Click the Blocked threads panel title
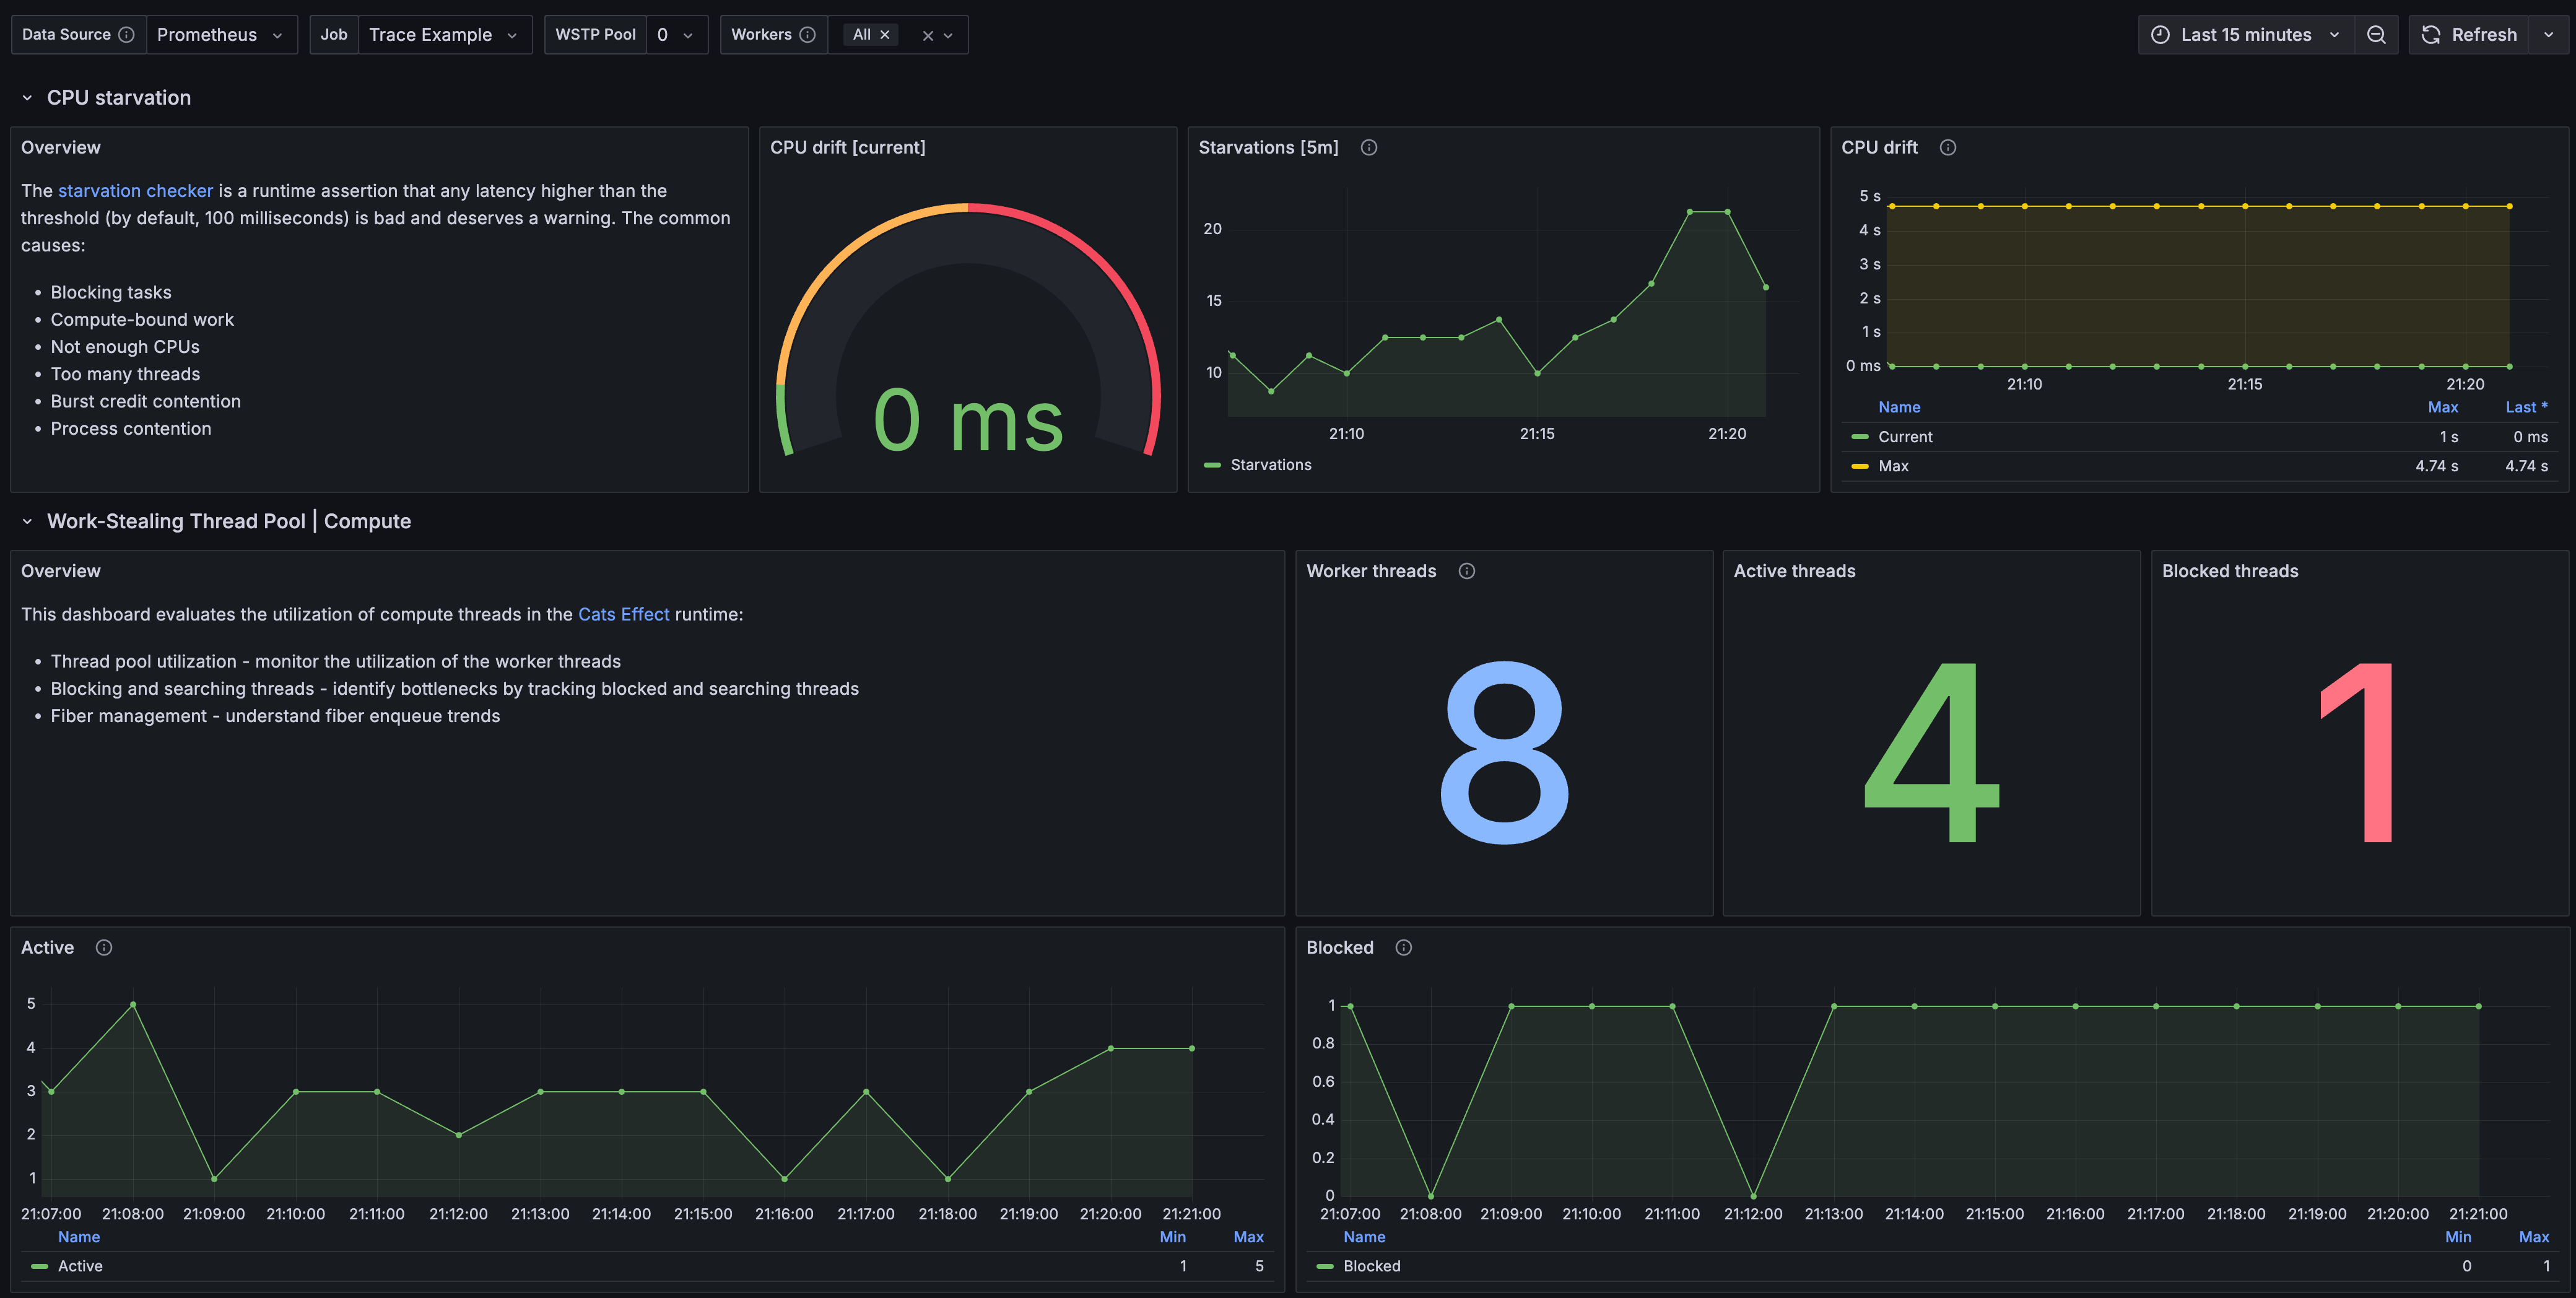This screenshot has height=1298, width=2576. coord(2230,571)
